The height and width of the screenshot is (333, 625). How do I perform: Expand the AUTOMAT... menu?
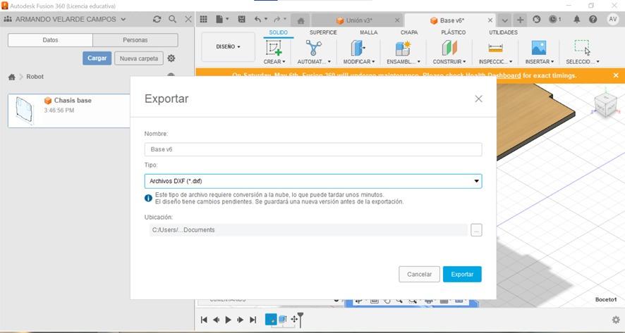point(314,62)
